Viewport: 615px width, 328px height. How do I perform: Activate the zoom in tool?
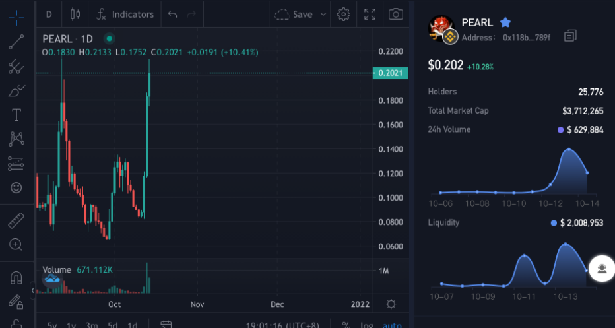[16, 245]
